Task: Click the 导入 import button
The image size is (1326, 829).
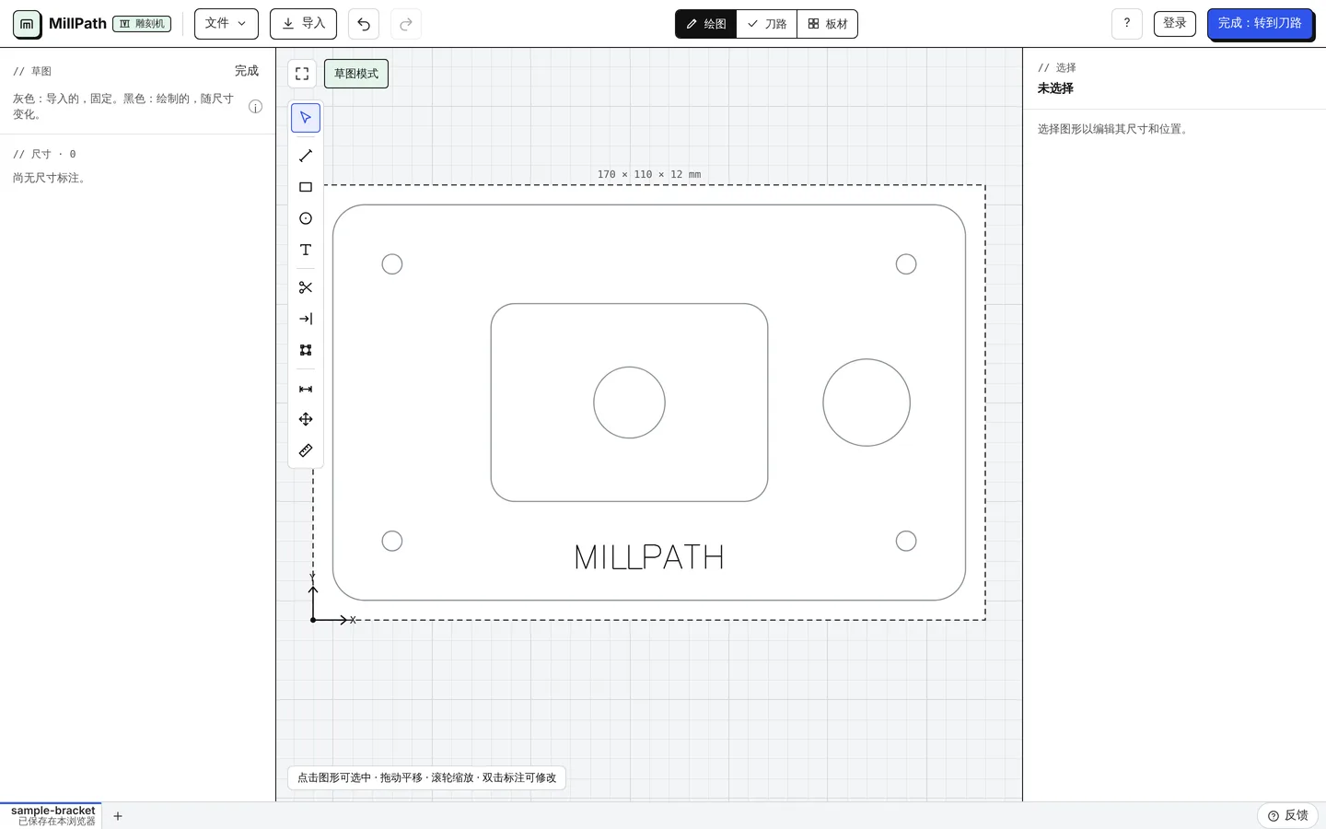Action: [303, 24]
